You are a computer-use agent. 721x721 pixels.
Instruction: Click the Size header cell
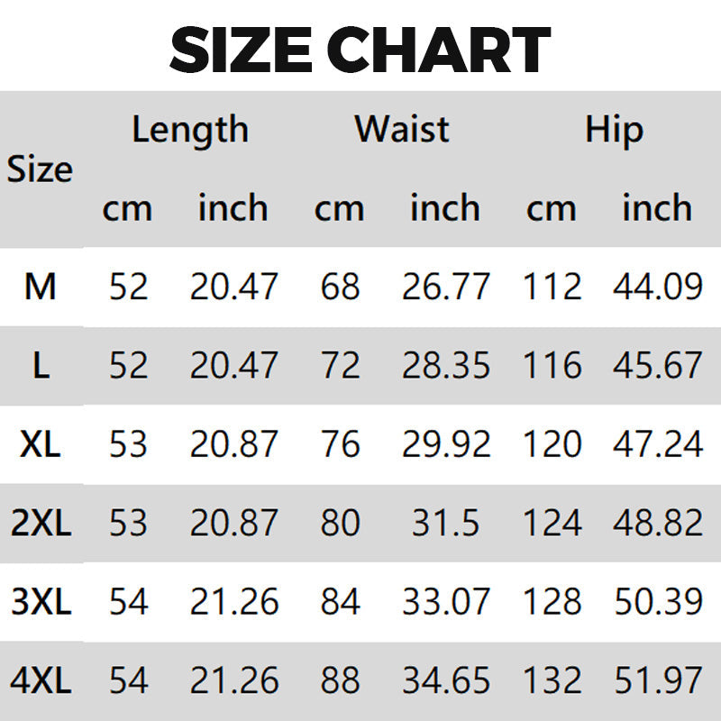(40, 169)
